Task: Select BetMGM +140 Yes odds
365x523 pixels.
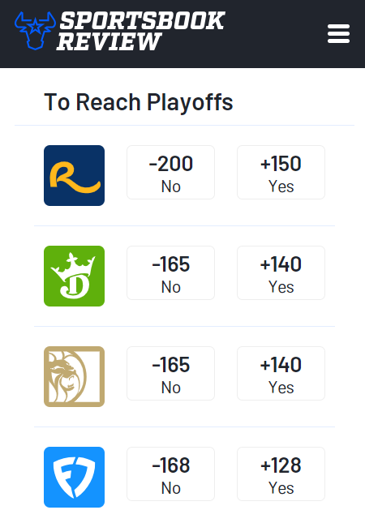Action: tap(281, 373)
